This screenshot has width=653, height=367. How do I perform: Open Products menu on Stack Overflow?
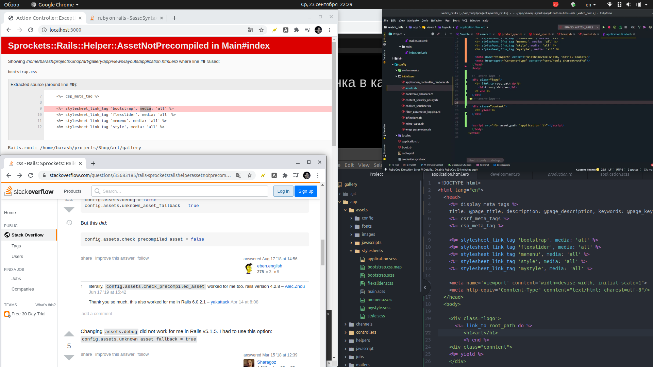[x=72, y=191]
